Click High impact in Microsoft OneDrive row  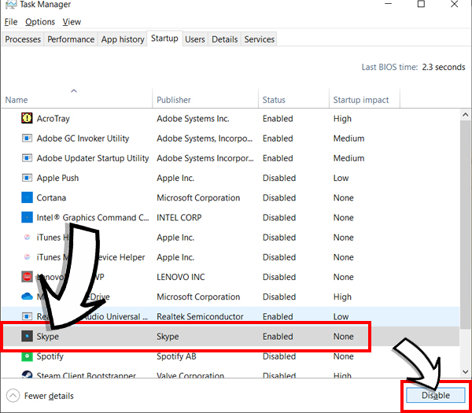[x=342, y=297]
